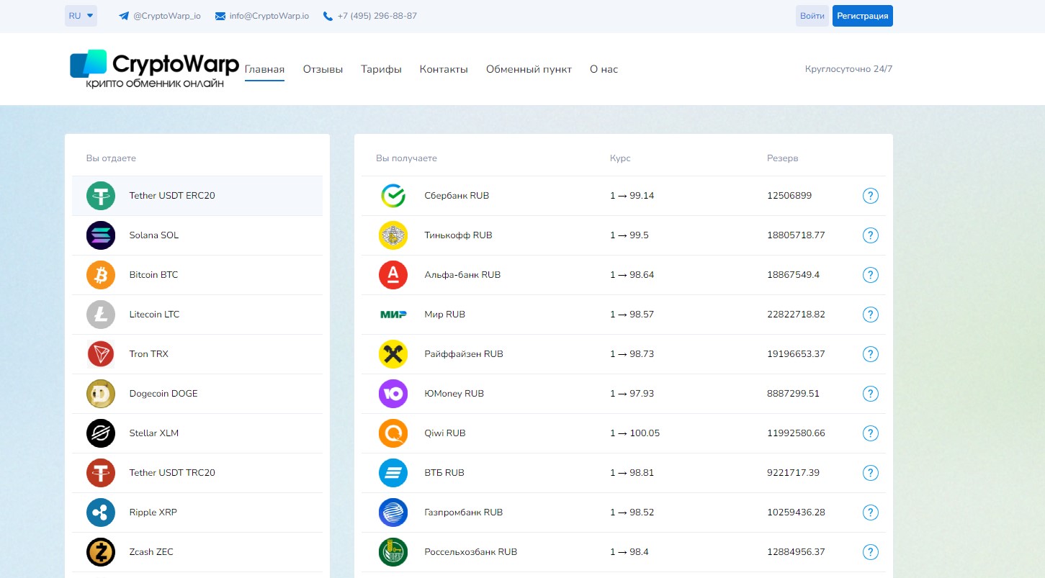Open the help icon for Мир row

point(870,315)
